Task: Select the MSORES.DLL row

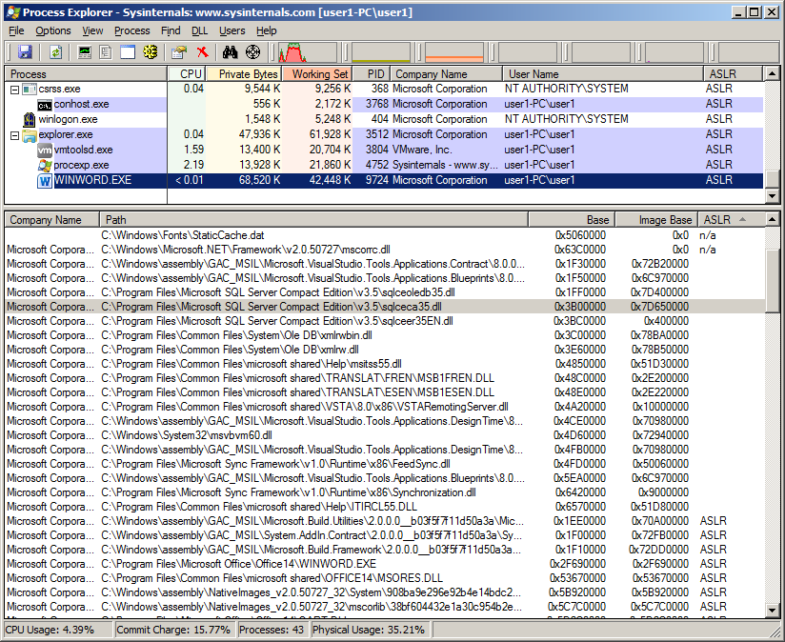Action: click(385, 578)
